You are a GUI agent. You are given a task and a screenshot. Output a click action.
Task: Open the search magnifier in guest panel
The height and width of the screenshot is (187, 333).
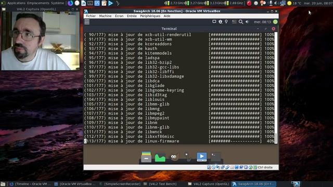coord(240,22)
